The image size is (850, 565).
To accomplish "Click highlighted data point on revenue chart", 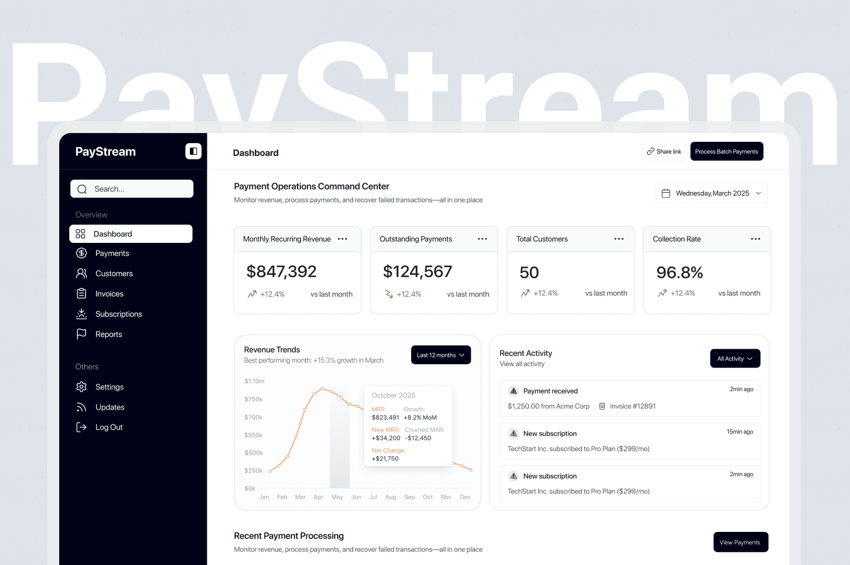I will click(340, 397).
